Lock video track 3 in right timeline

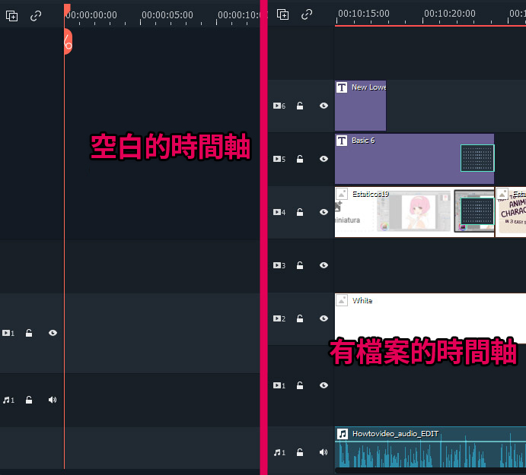300,266
